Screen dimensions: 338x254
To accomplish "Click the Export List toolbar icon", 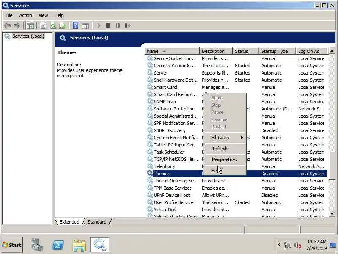I will [63, 26].
